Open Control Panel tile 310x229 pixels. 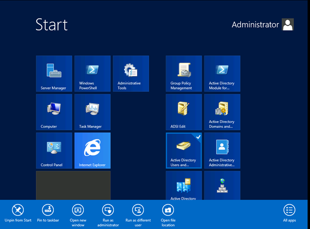point(54,151)
